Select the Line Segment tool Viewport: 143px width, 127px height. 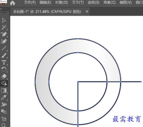click(x=4, y=48)
